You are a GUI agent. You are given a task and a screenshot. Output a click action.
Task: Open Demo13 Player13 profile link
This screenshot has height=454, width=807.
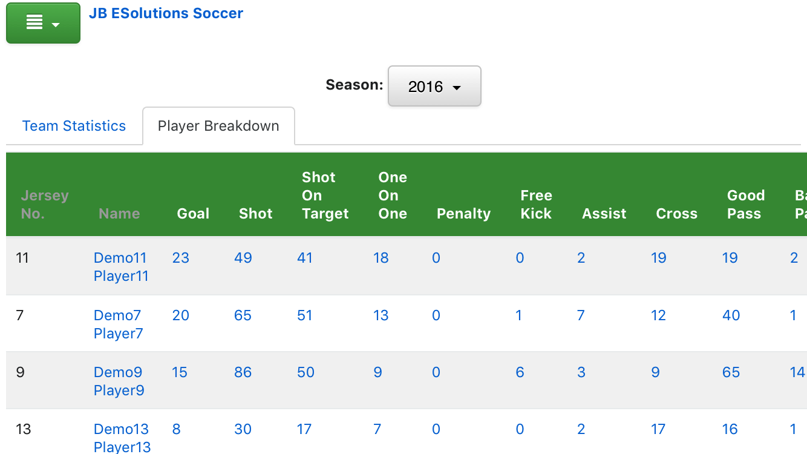[121, 438]
